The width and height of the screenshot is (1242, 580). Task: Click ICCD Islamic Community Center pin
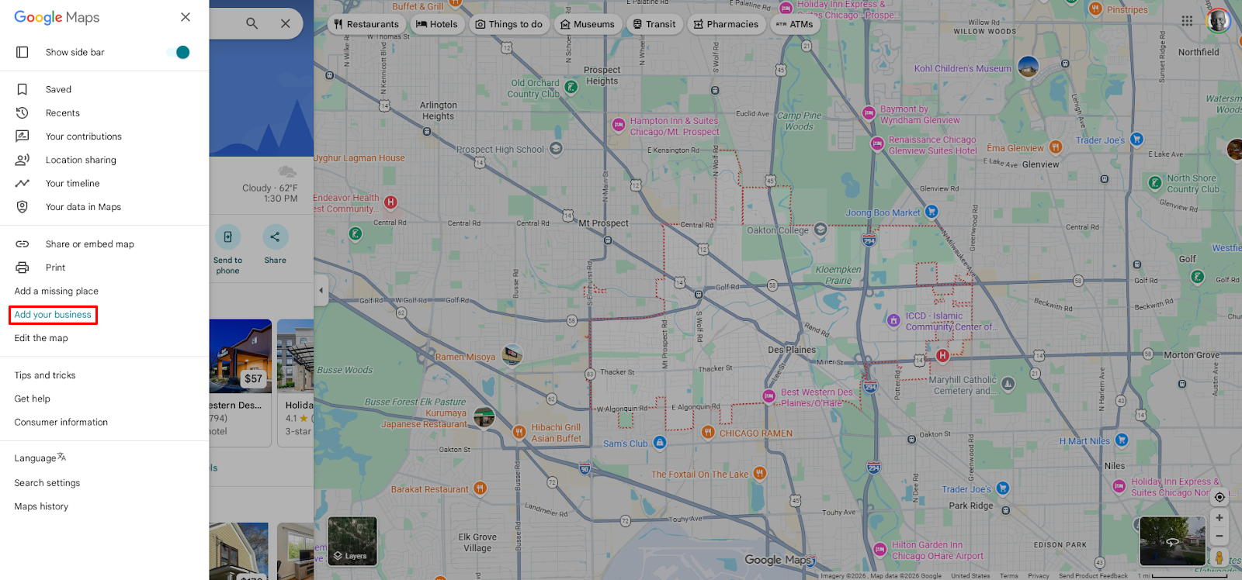click(x=893, y=319)
